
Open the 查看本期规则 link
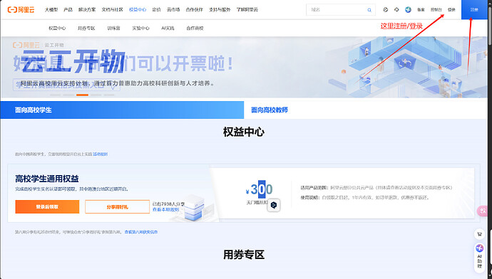point(165,209)
